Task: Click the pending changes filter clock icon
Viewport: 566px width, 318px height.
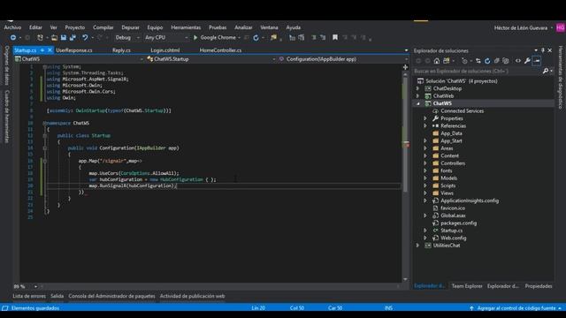Action: 464,61
